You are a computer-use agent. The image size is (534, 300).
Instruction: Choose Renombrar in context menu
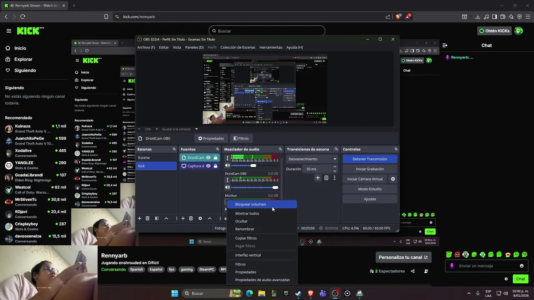click(x=262, y=229)
